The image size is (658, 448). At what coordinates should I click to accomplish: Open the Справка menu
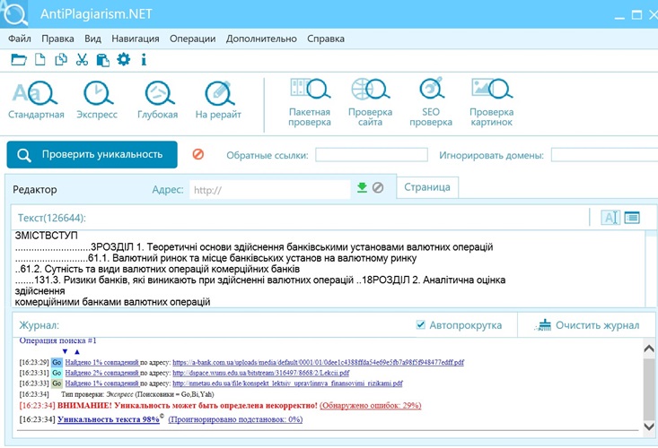point(326,39)
